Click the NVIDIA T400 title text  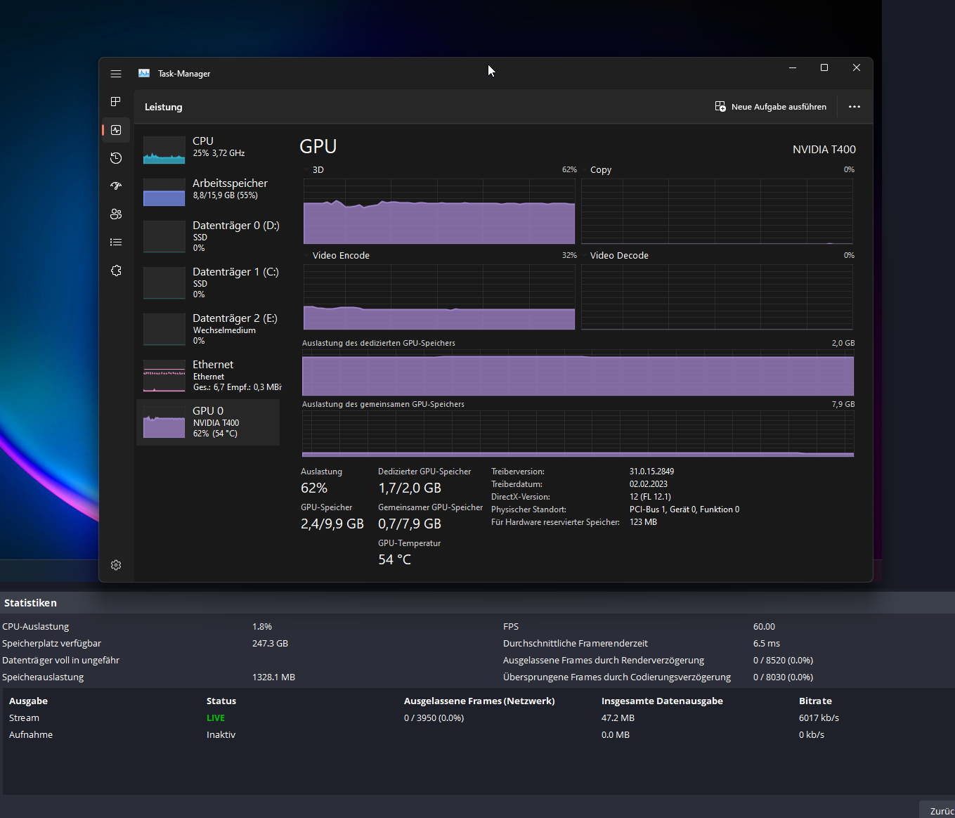[x=824, y=150]
